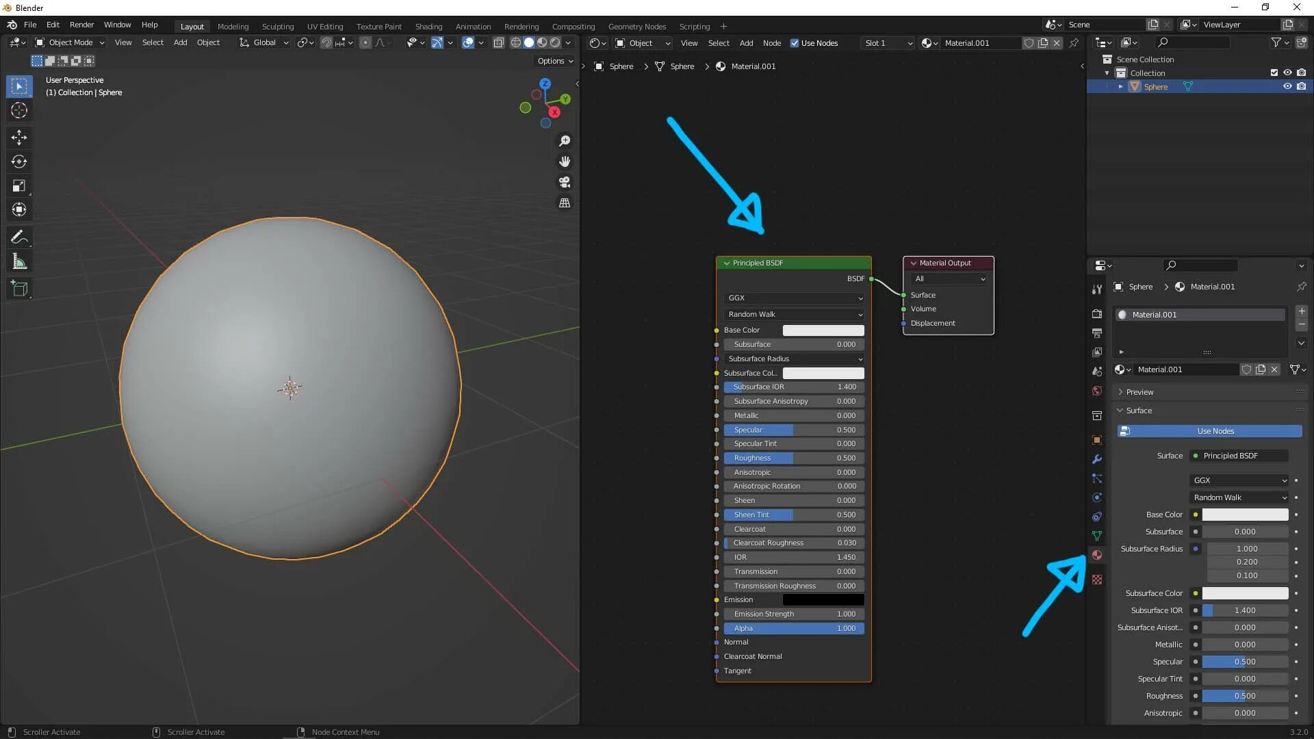
Task: Open the Modifier properties wrench tab
Action: (x=1097, y=459)
